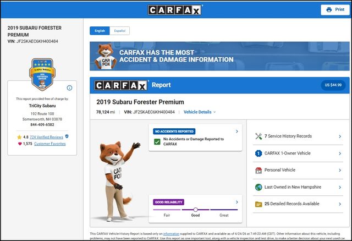Expand the Vehicle Details dropdown
The image size is (352, 241).
coord(200,112)
